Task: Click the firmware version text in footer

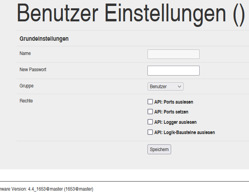Action: point(47,189)
